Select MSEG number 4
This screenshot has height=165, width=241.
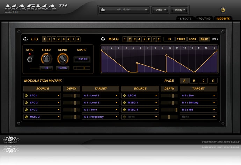tap(139, 39)
